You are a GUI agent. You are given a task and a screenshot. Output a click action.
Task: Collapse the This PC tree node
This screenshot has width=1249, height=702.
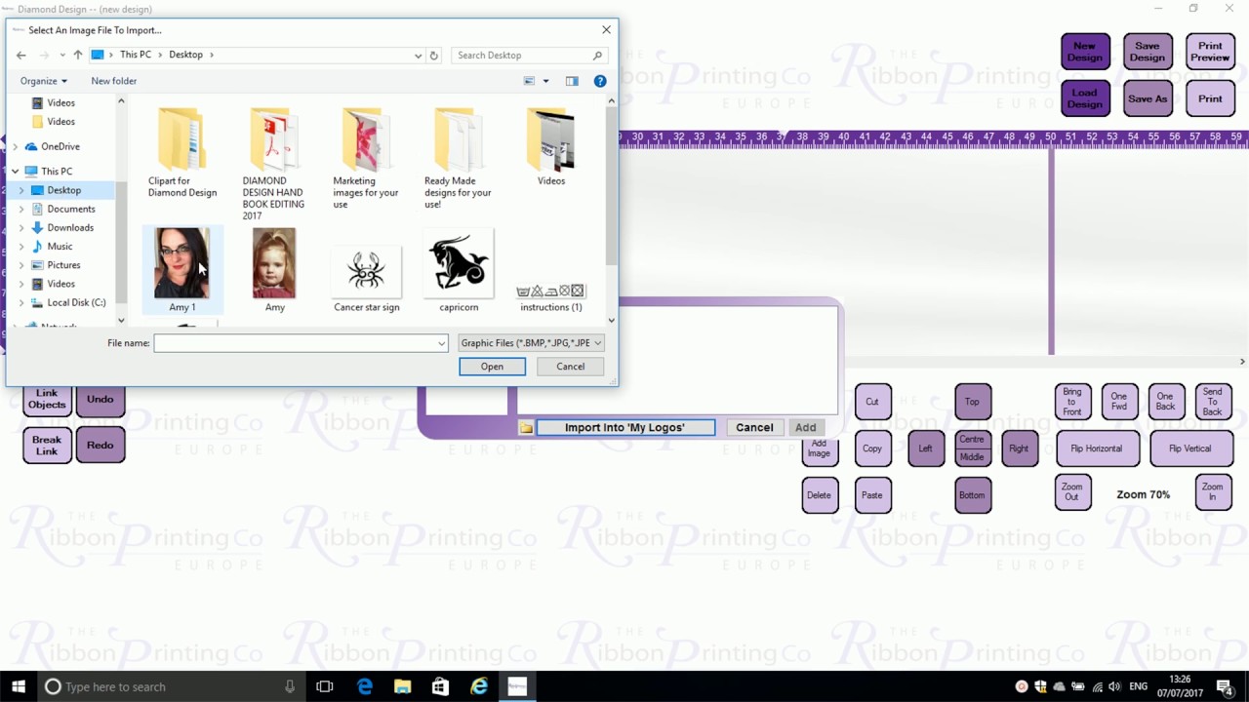[x=15, y=172]
